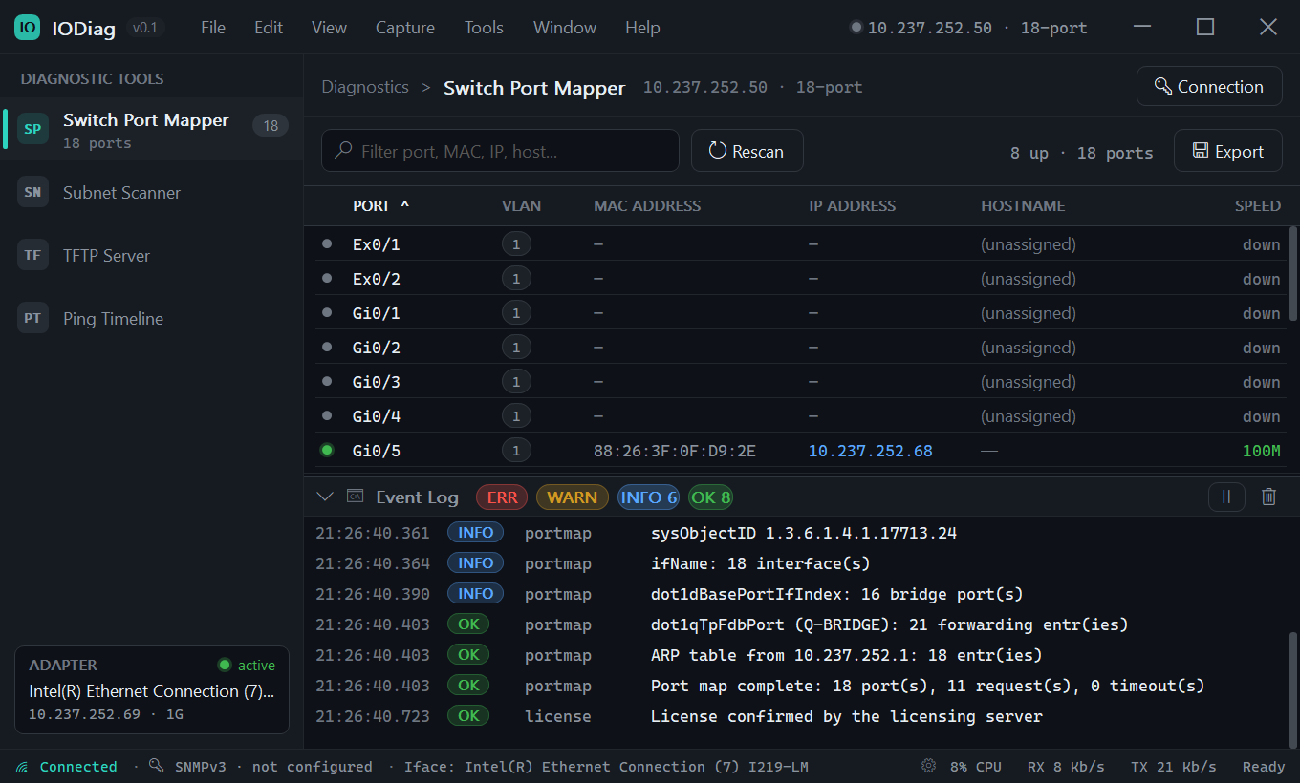The width and height of the screenshot is (1300, 783).
Task: Click the Connection button
Action: point(1209,86)
